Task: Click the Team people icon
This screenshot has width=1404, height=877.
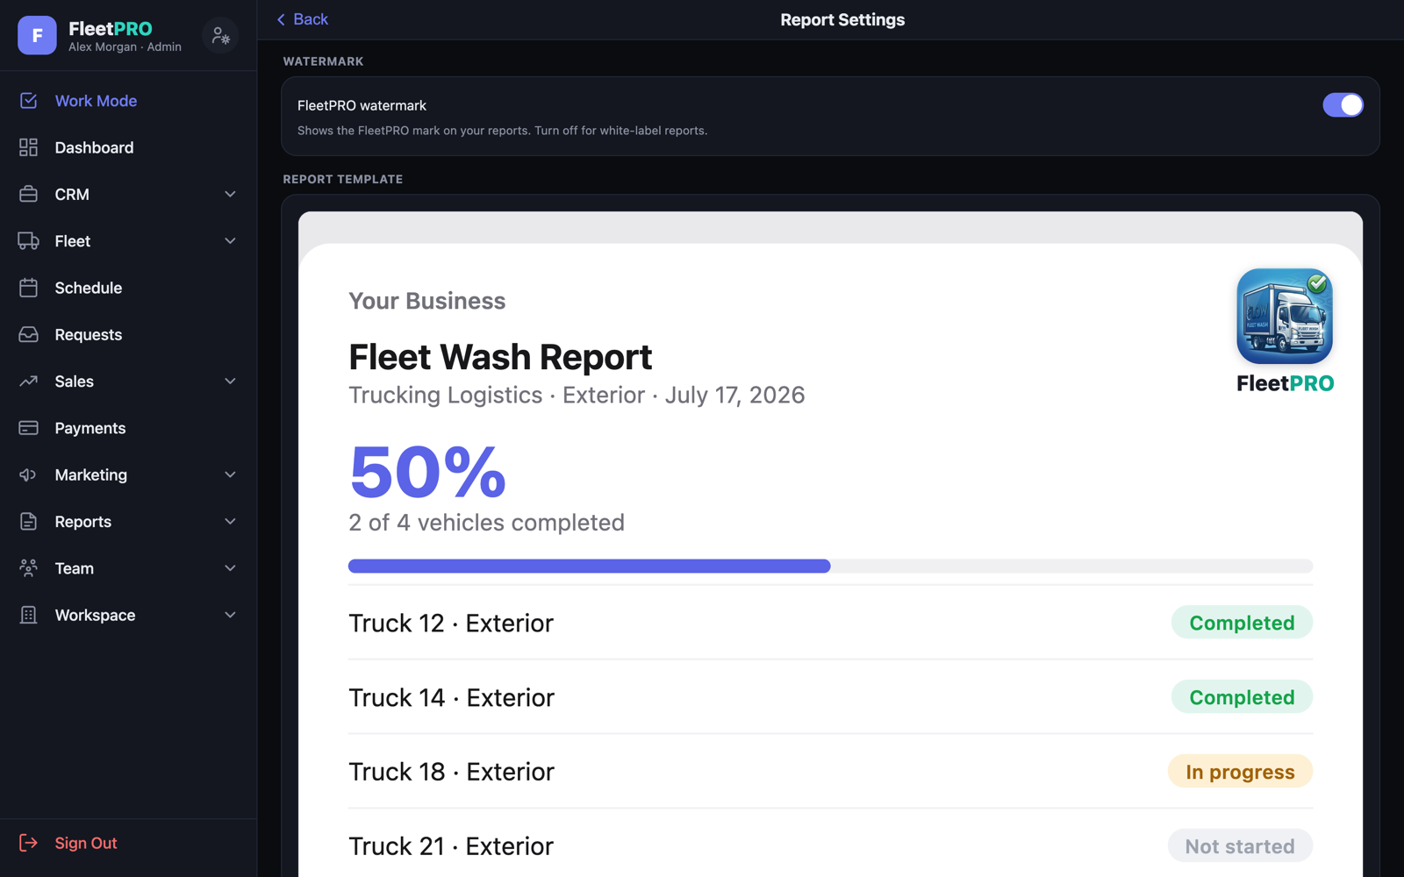Action: [x=28, y=568]
